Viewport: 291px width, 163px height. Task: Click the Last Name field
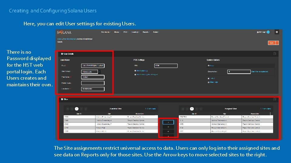pyautogui.click(x=93, y=89)
